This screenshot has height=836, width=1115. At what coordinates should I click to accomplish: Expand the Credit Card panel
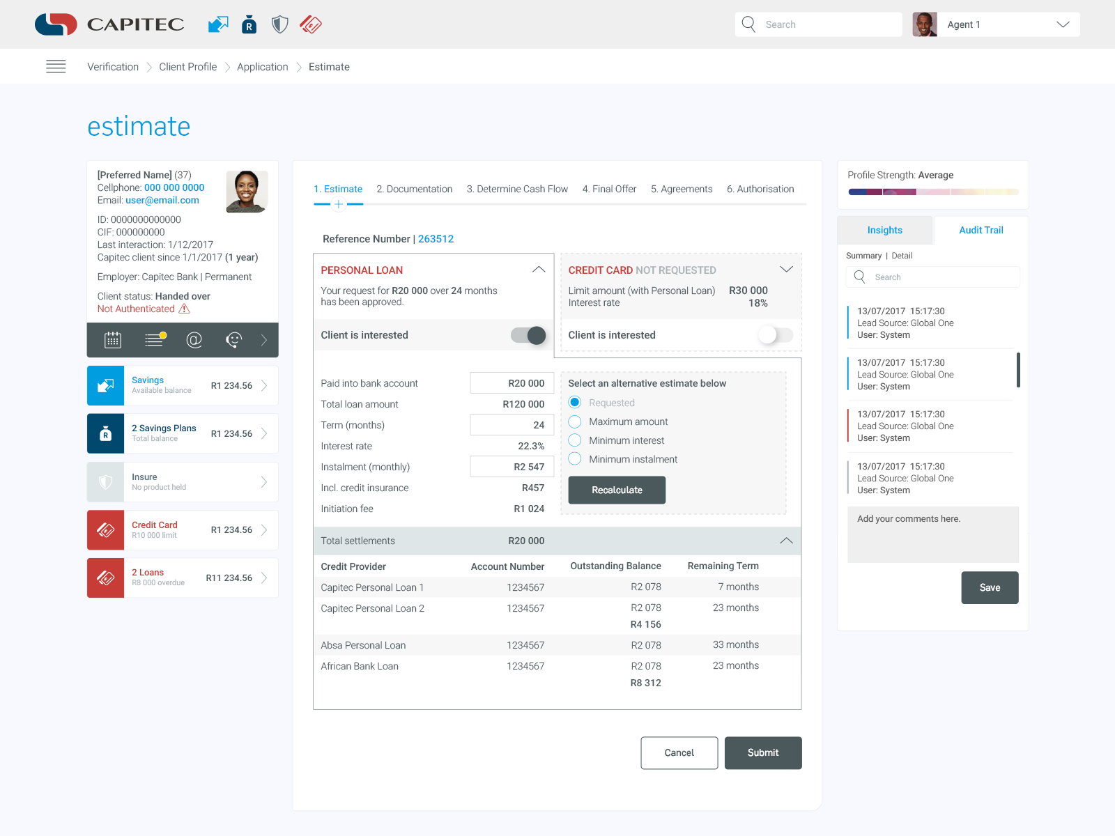tap(786, 270)
